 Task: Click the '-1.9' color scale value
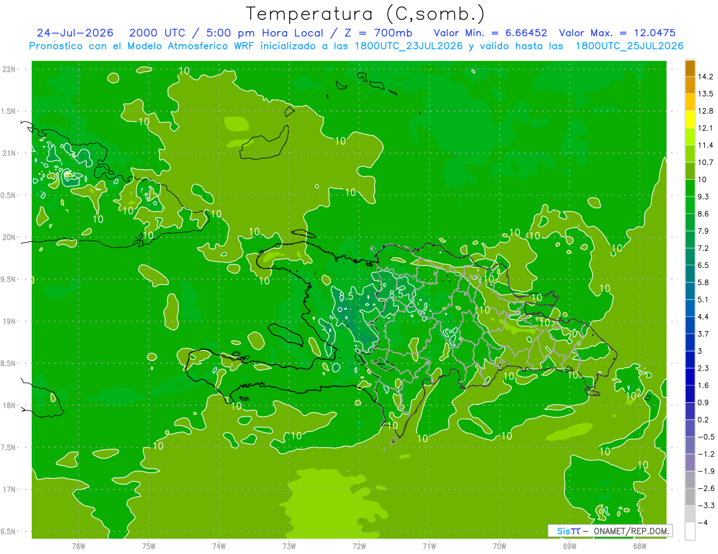705,471
